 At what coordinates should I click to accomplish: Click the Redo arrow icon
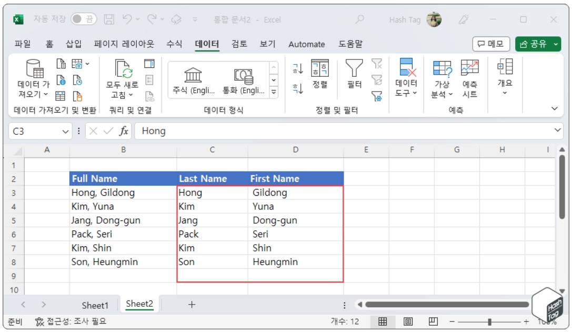click(152, 19)
